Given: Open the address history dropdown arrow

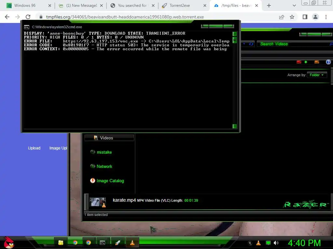Looking at the screenshot, I should pos(244,44).
